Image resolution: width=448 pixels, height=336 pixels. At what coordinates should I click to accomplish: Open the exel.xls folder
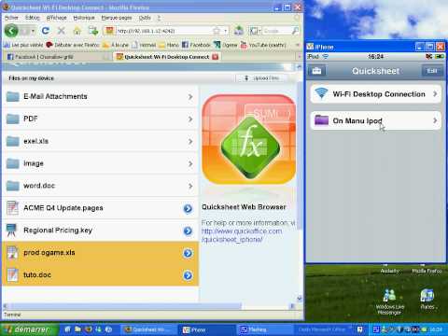click(x=100, y=142)
